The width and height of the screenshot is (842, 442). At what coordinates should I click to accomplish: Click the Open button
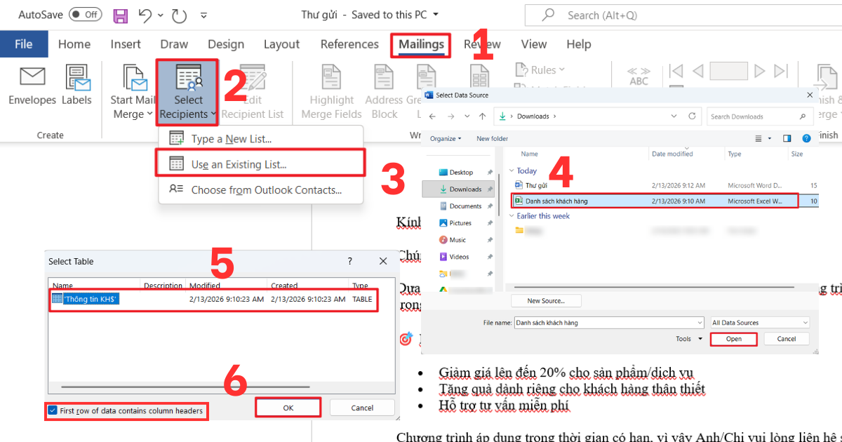coord(733,339)
